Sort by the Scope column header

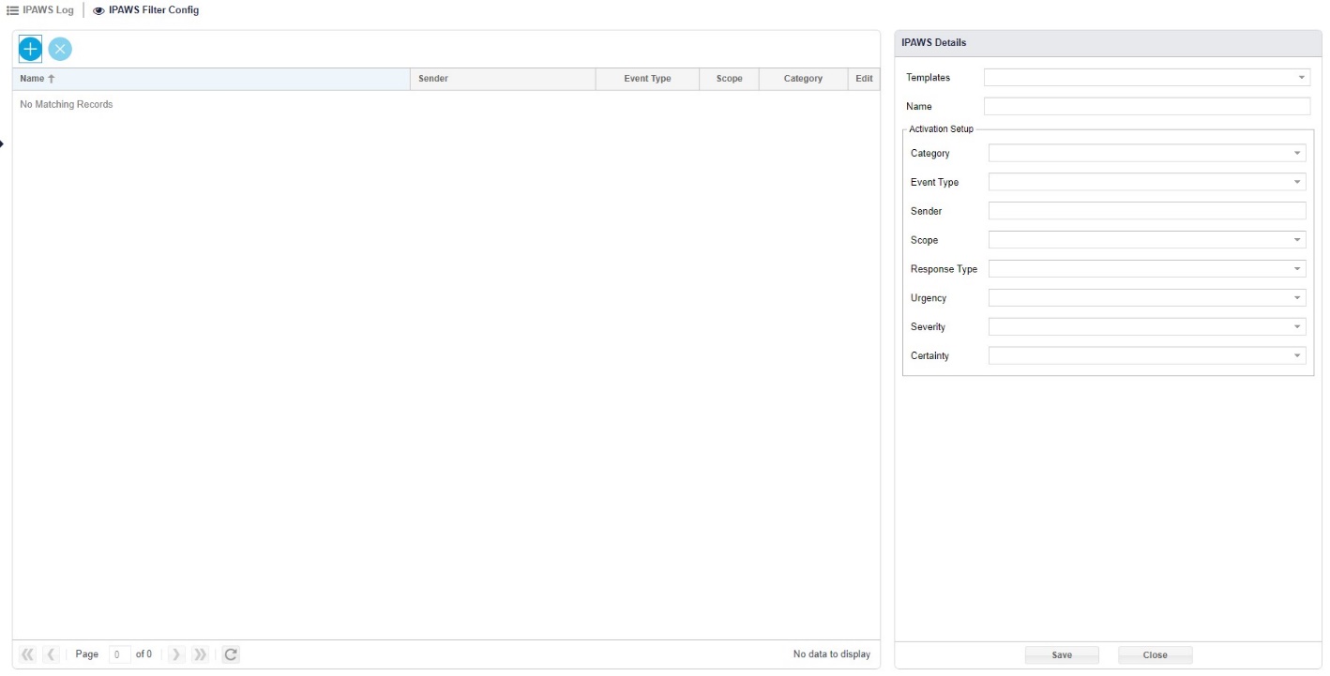pos(729,79)
